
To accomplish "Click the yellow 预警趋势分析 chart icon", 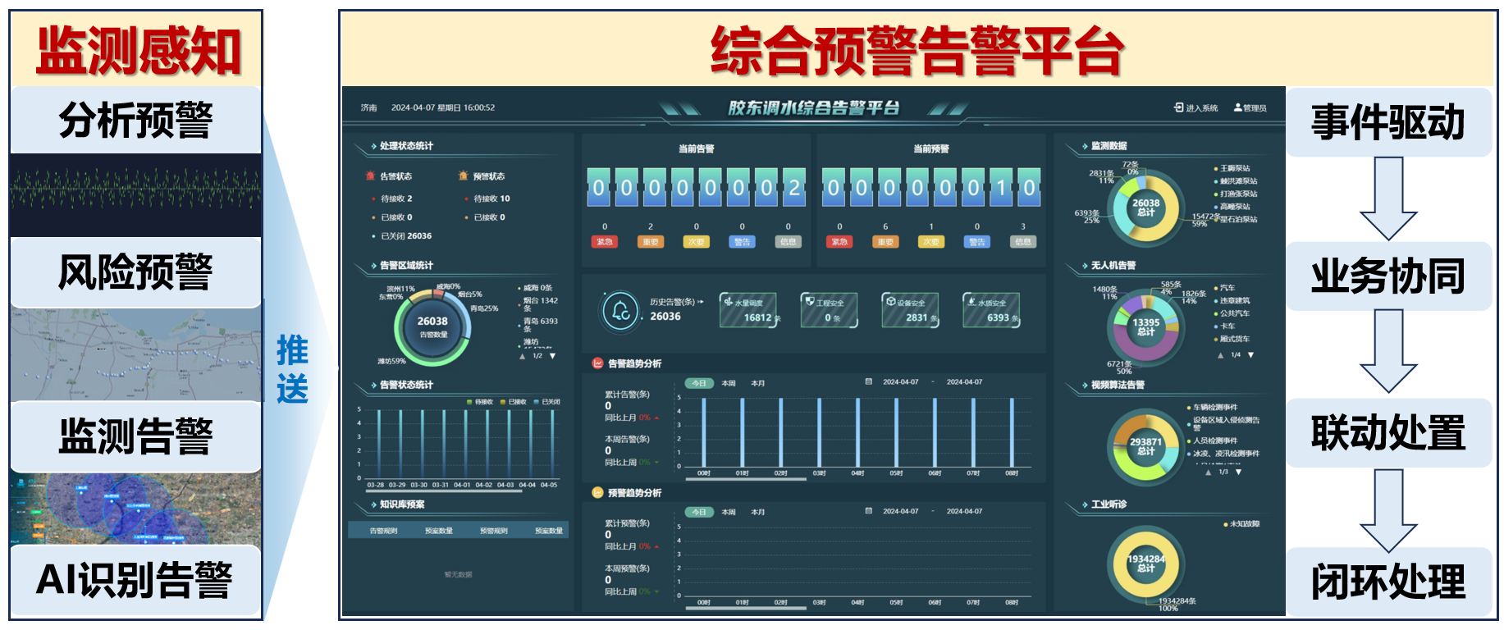I will [598, 493].
